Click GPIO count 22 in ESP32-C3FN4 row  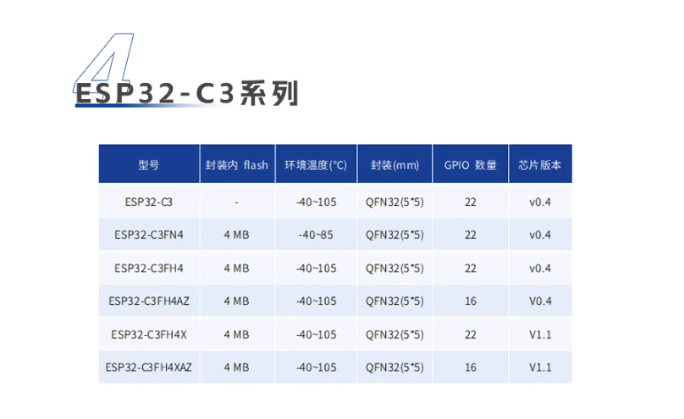[471, 235]
